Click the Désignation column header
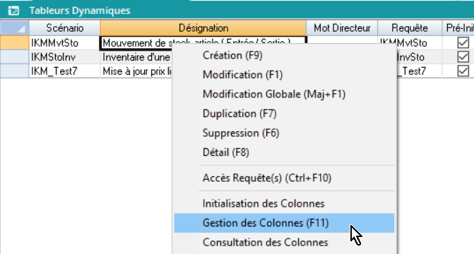Screen dimensions: 474x254 203,28
